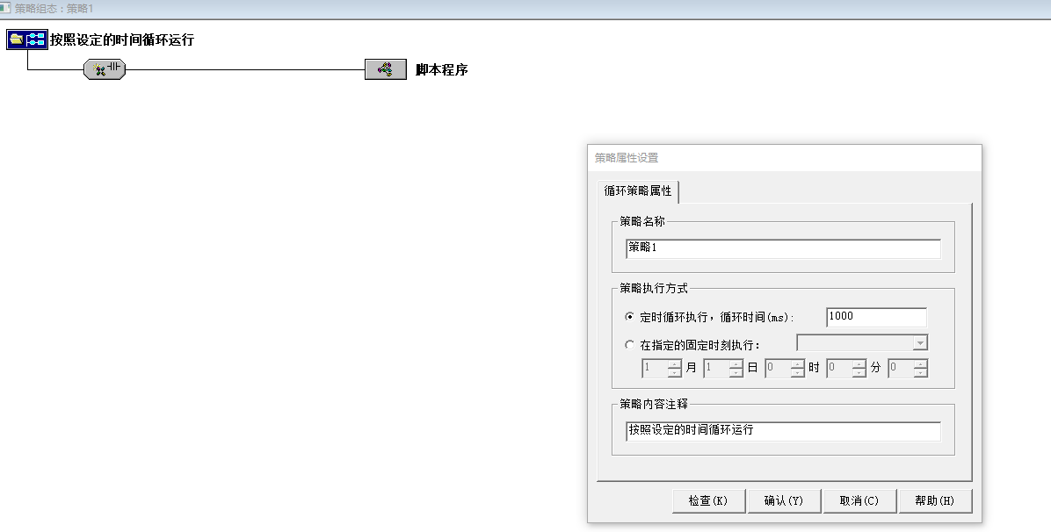Open help via 帮助(H) button
1051x532 pixels.
(934, 500)
